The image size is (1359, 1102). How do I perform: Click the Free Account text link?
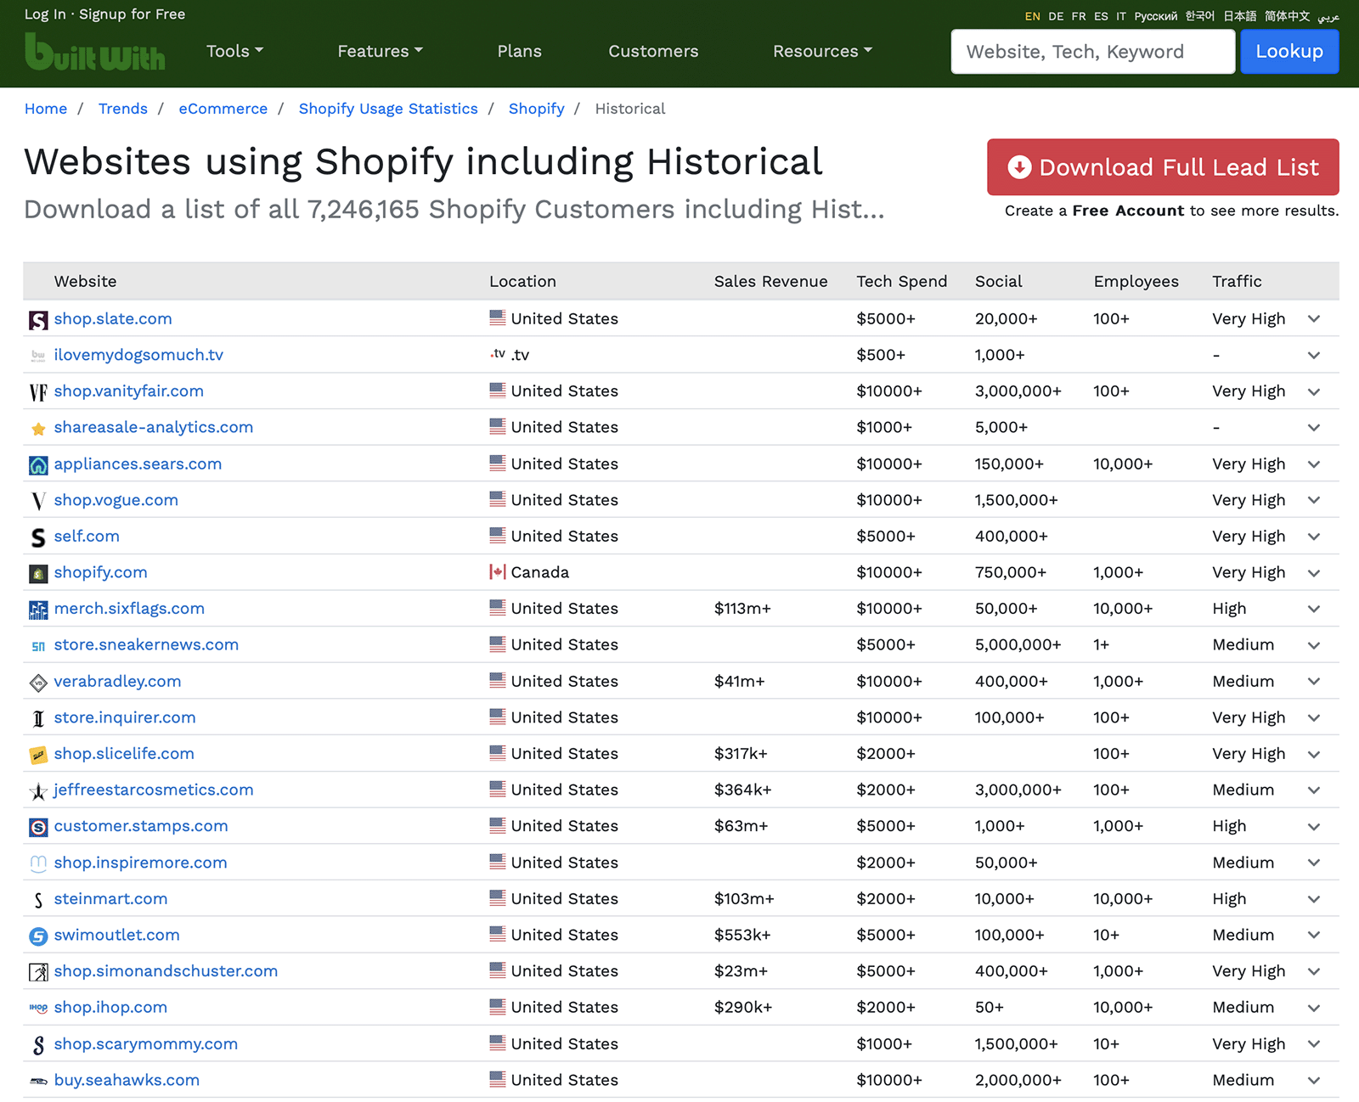pyautogui.click(x=1128, y=211)
